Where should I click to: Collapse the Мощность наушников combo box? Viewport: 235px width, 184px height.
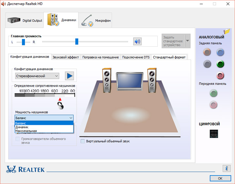coord(44,118)
